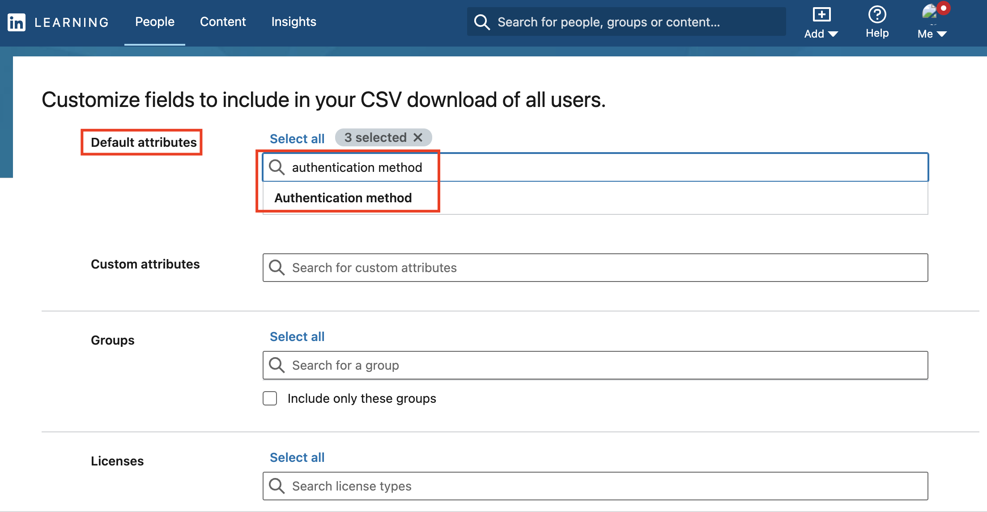
Task: Expand the Me dropdown menu
Action: 932,34
